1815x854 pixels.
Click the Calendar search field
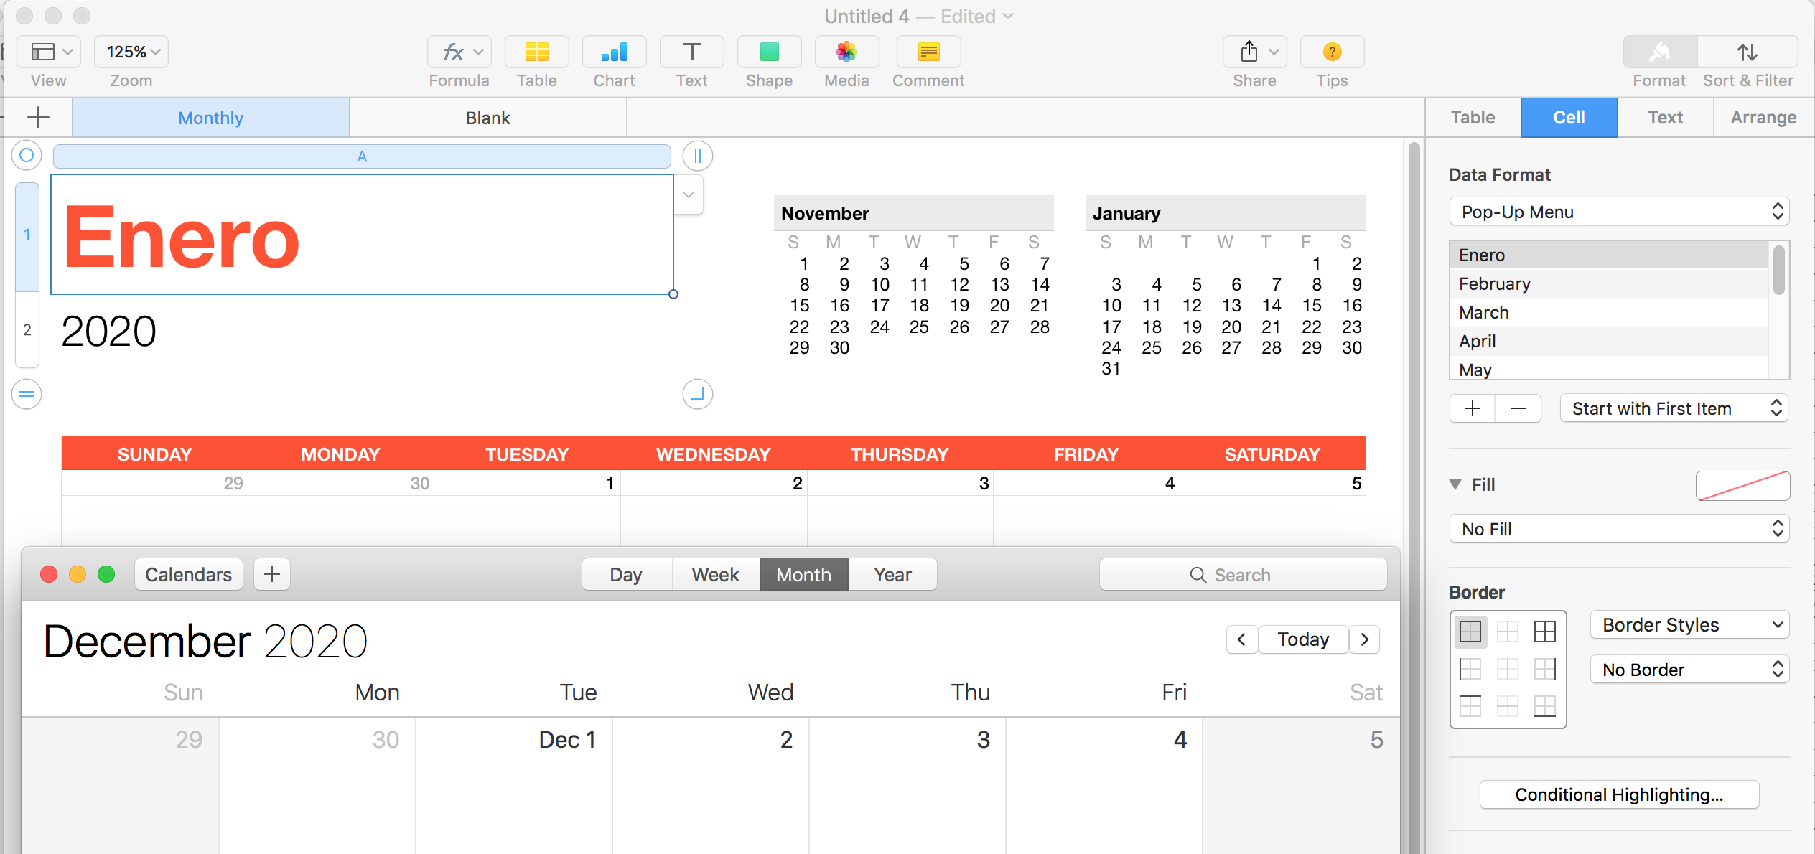[x=1243, y=574]
